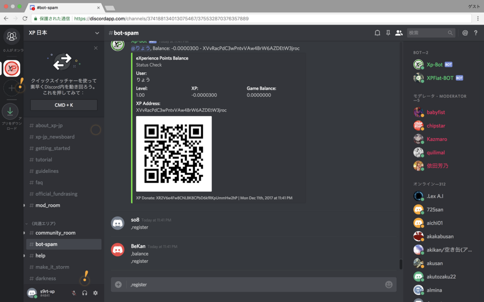This screenshot has width=484, height=302.
Task: Reload the page in browser
Action: pos(25,18)
